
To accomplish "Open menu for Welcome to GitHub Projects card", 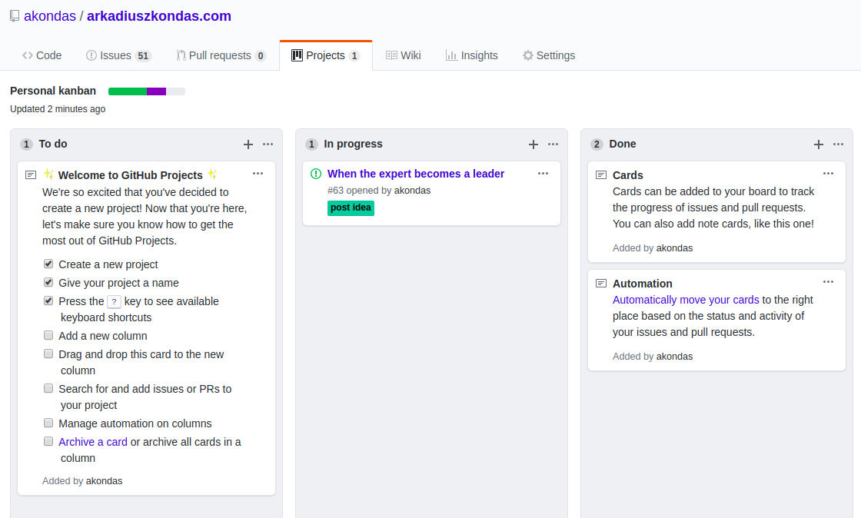I will [x=258, y=174].
